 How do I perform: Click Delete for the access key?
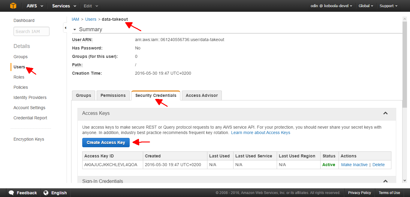coord(378,165)
